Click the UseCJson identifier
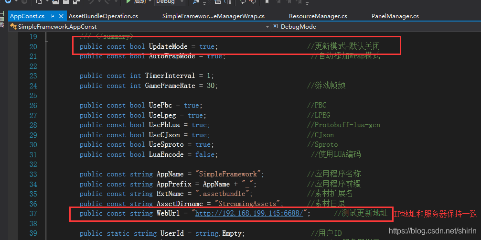 164,135
